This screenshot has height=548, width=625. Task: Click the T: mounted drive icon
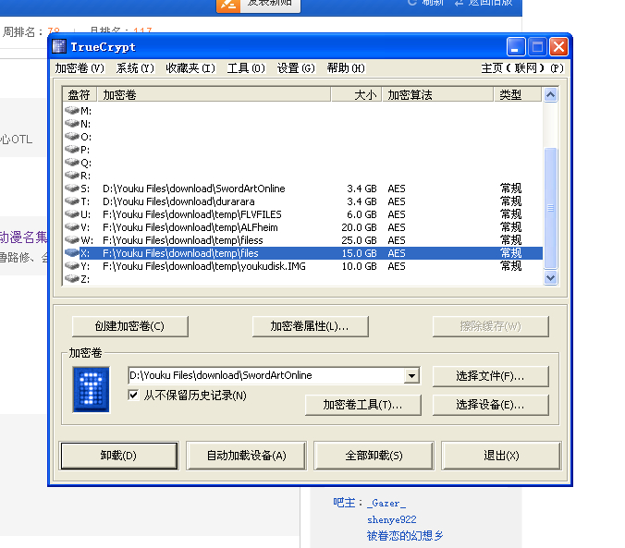72,201
